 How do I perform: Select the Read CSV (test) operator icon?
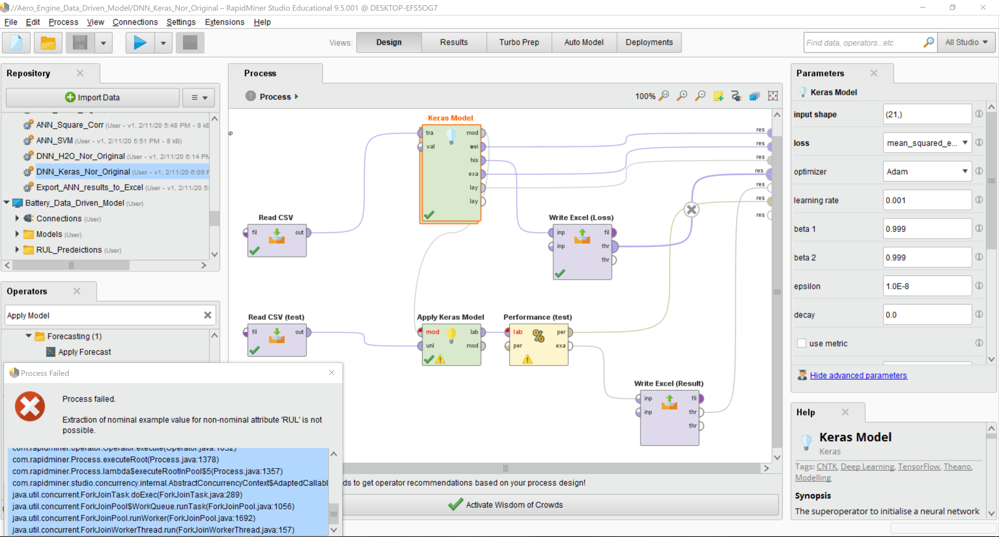(277, 336)
